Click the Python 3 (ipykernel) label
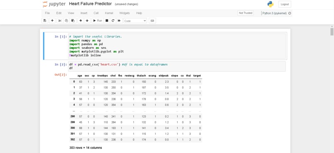Image resolution: width=334 pixels, height=153 pixels. tap(274, 13)
